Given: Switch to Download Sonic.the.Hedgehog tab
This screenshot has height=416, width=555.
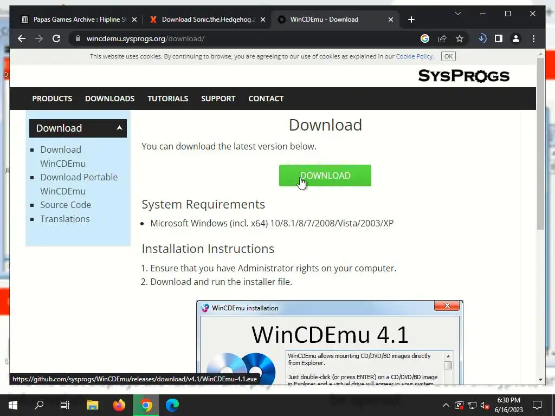Looking at the screenshot, I should [207, 19].
